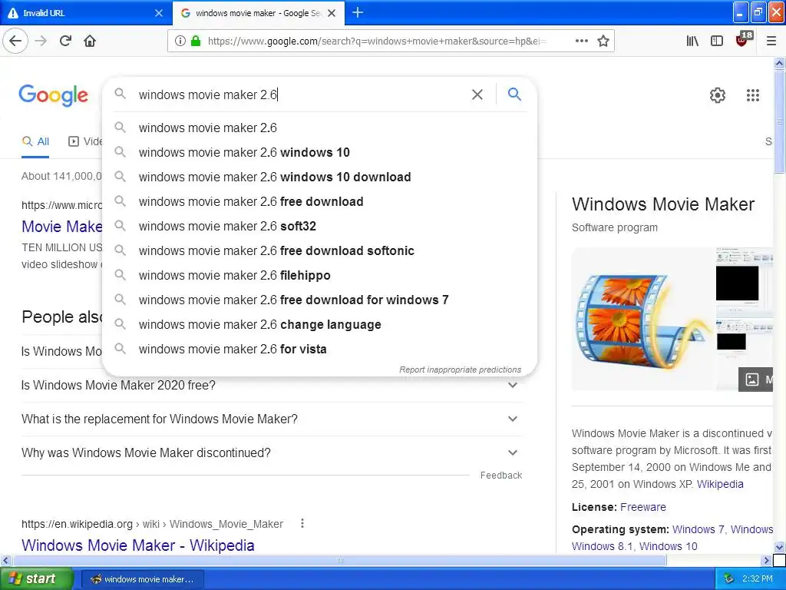
Task: Open Wikipedia link in knowledge panel
Action: (720, 484)
